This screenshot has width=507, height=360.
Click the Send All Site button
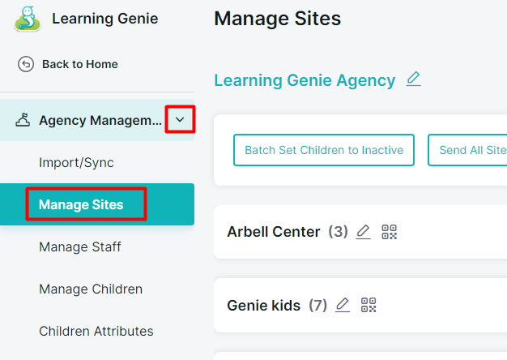tap(467, 150)
